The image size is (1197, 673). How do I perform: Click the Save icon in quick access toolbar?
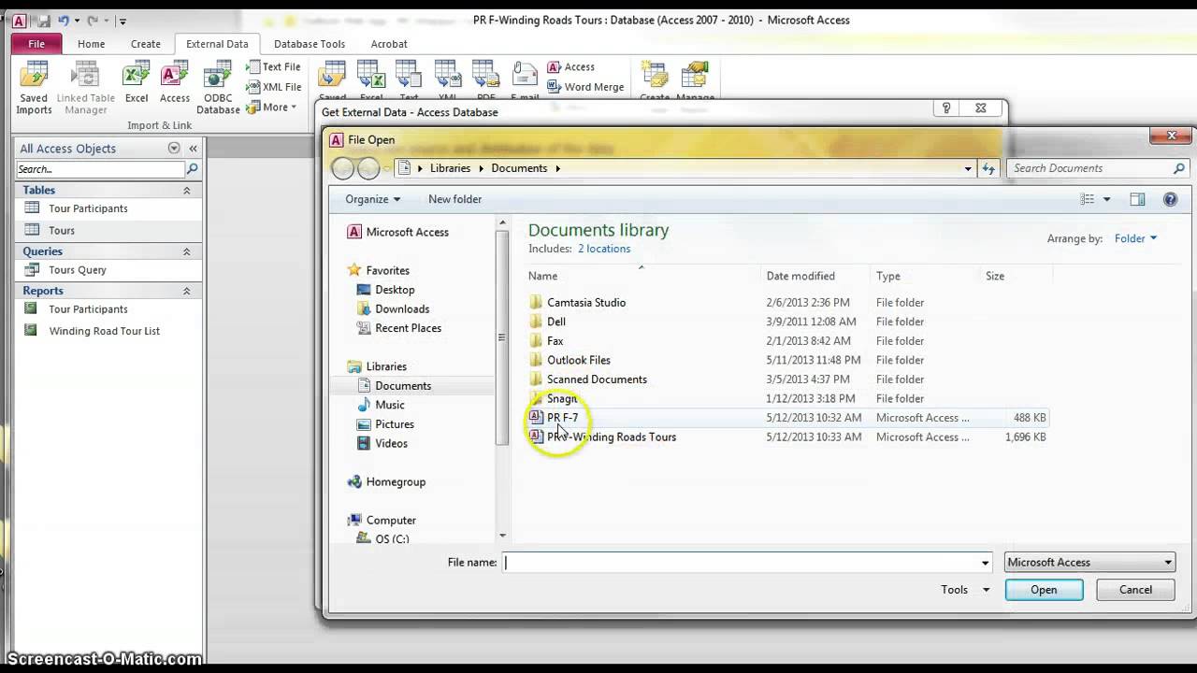point(43,20)
